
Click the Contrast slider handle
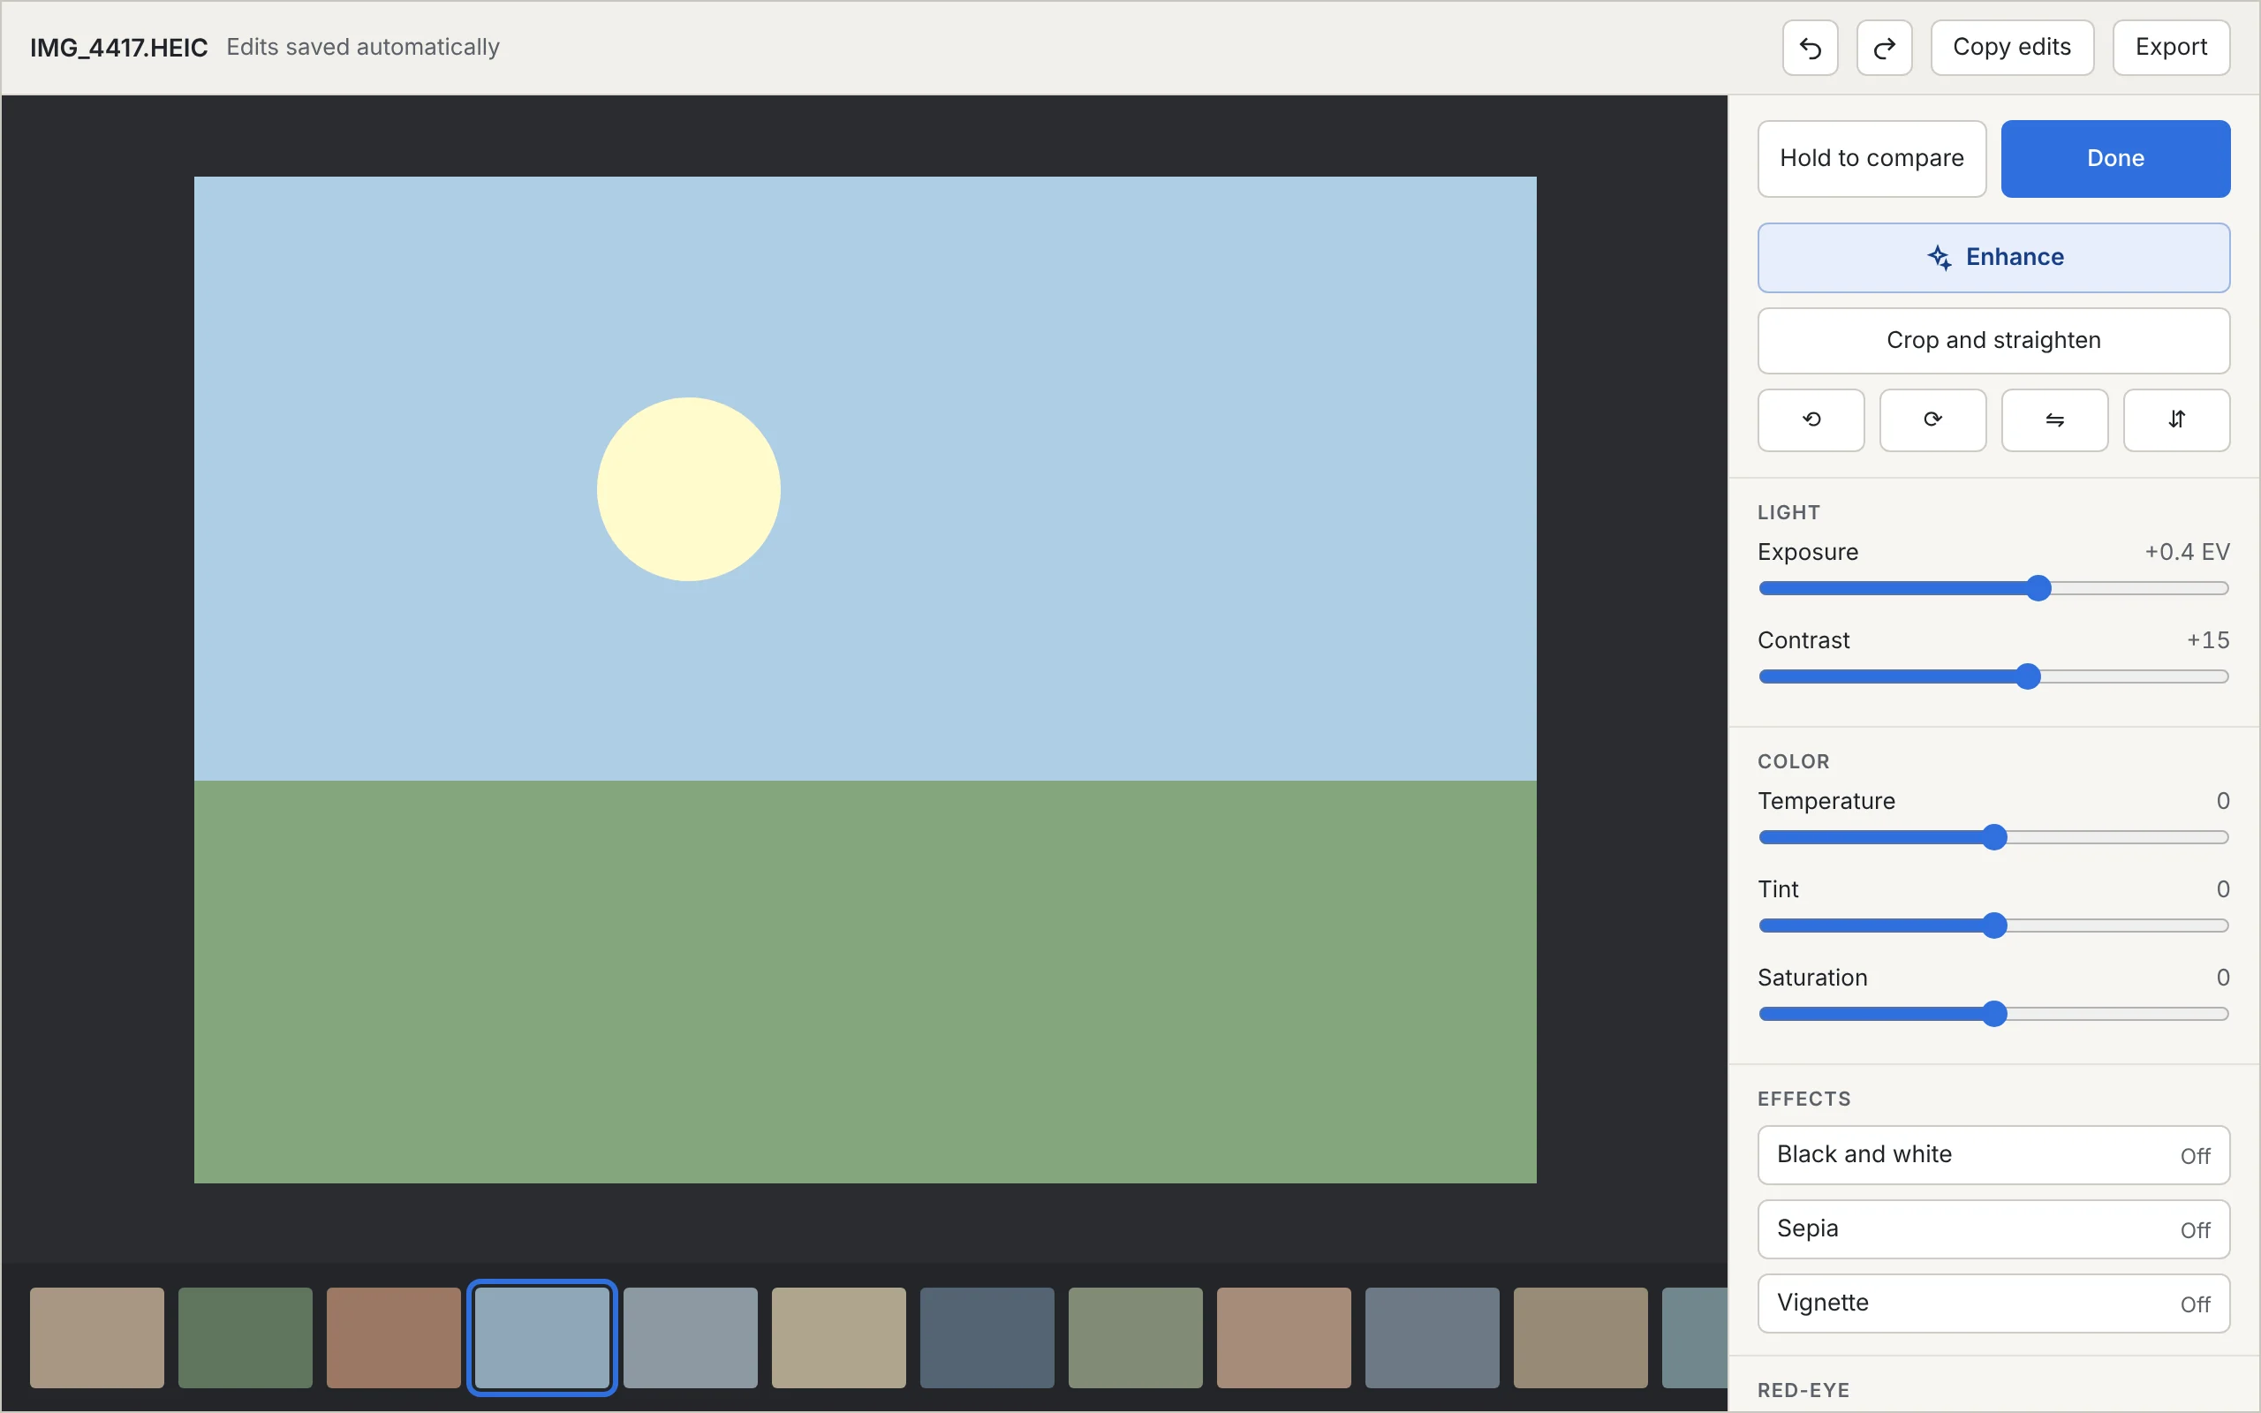coord(2028,676)
